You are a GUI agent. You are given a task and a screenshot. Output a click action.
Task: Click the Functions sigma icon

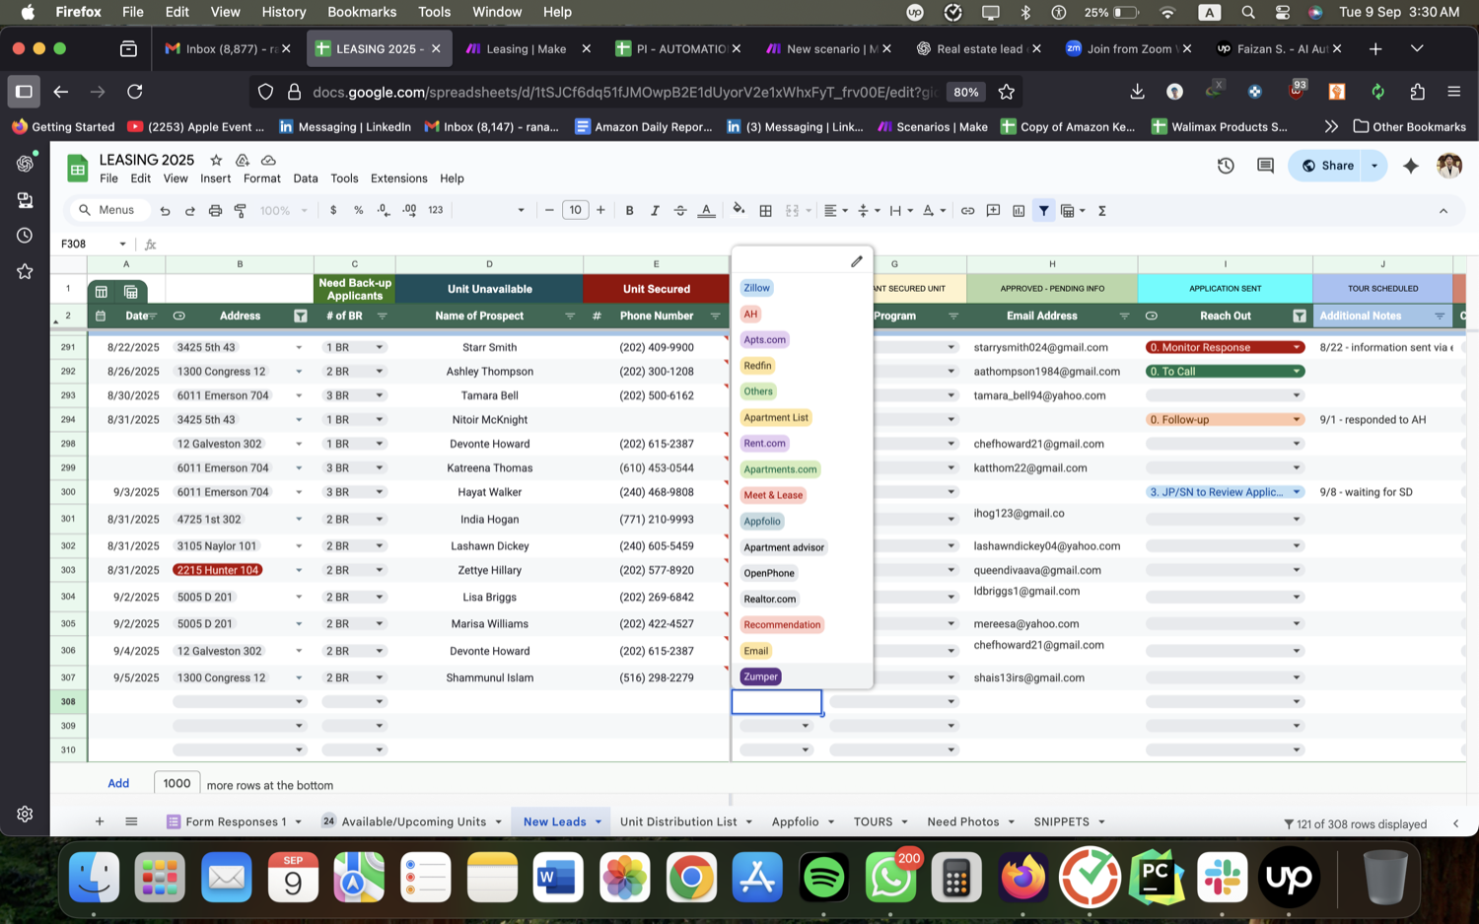point(1102,210)
